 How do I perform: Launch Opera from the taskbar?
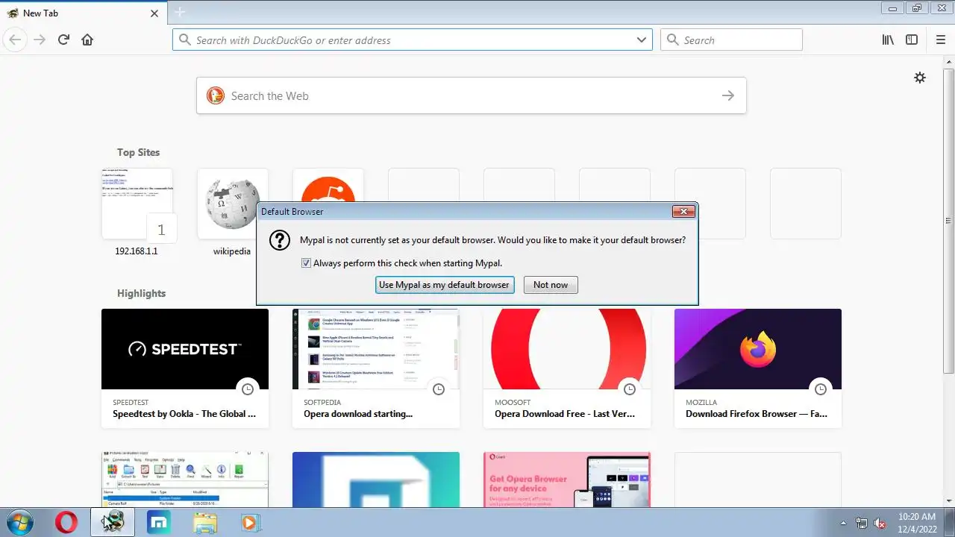point(66,522)
